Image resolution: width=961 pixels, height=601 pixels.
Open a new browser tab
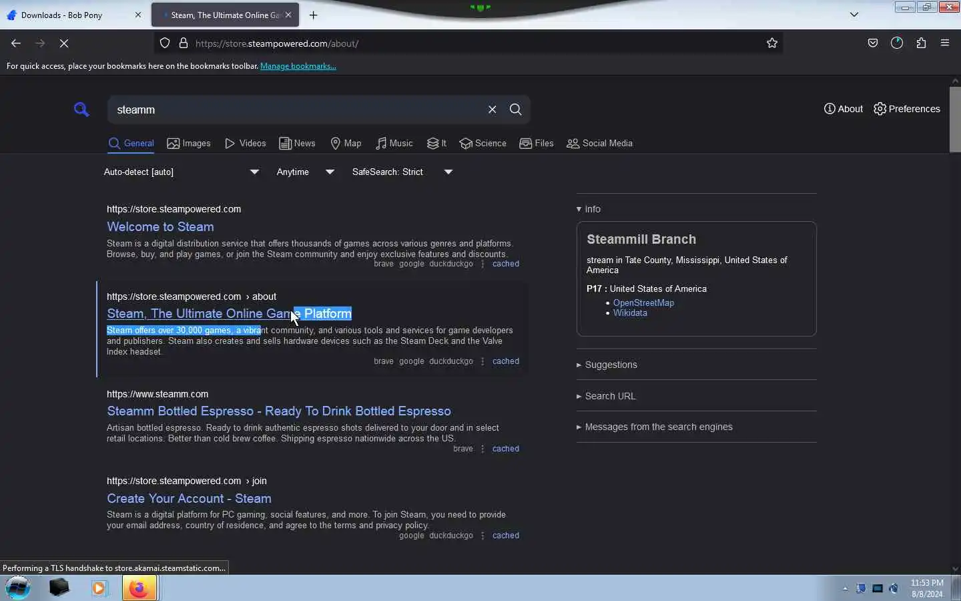tap(314, 15)
